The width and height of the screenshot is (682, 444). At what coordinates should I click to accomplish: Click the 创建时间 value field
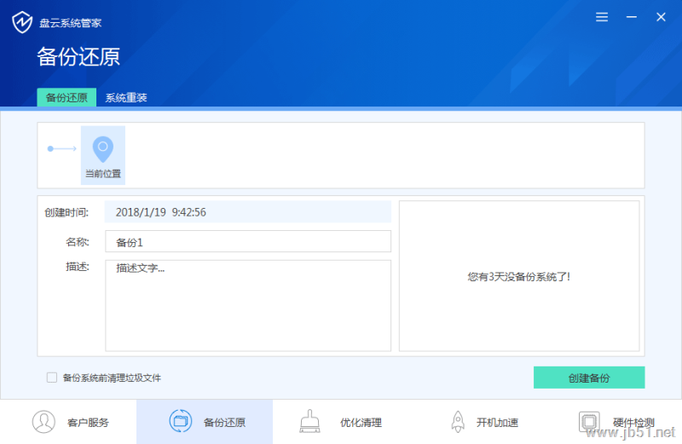click(x=248, y=212)
